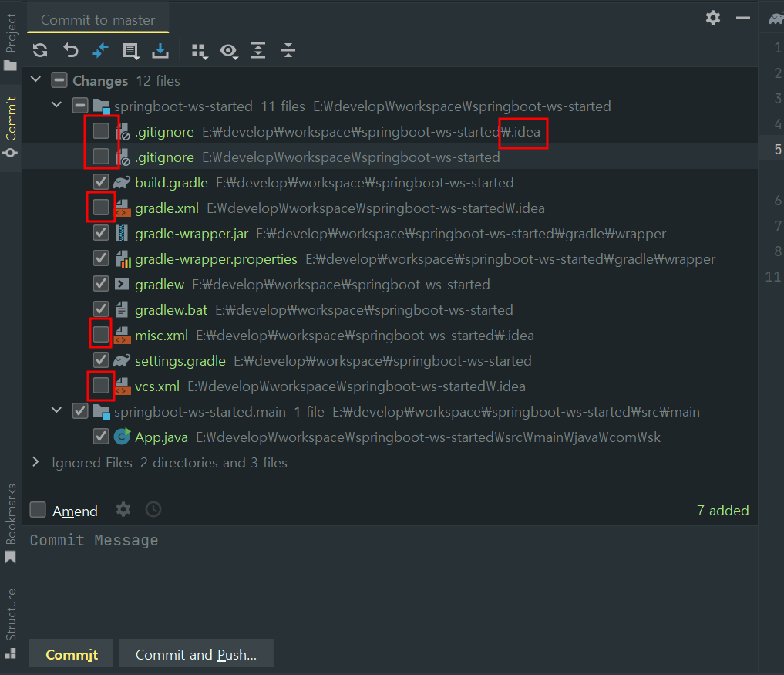Image resolution: width=784 pixels, height=675 pixels.
Task: Open View Options eye icon
Action: click(229, 51)
